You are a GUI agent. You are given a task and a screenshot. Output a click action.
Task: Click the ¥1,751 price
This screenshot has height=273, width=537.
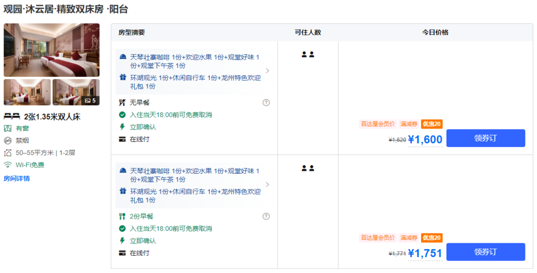(x=425, y=253)
